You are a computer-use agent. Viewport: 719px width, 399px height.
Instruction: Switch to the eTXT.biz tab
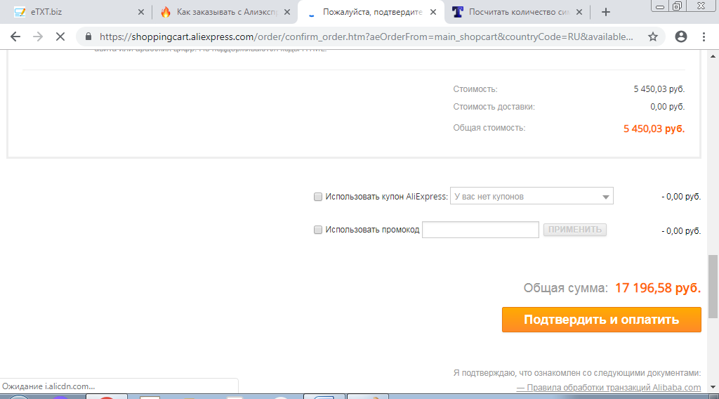coord(70,12)
